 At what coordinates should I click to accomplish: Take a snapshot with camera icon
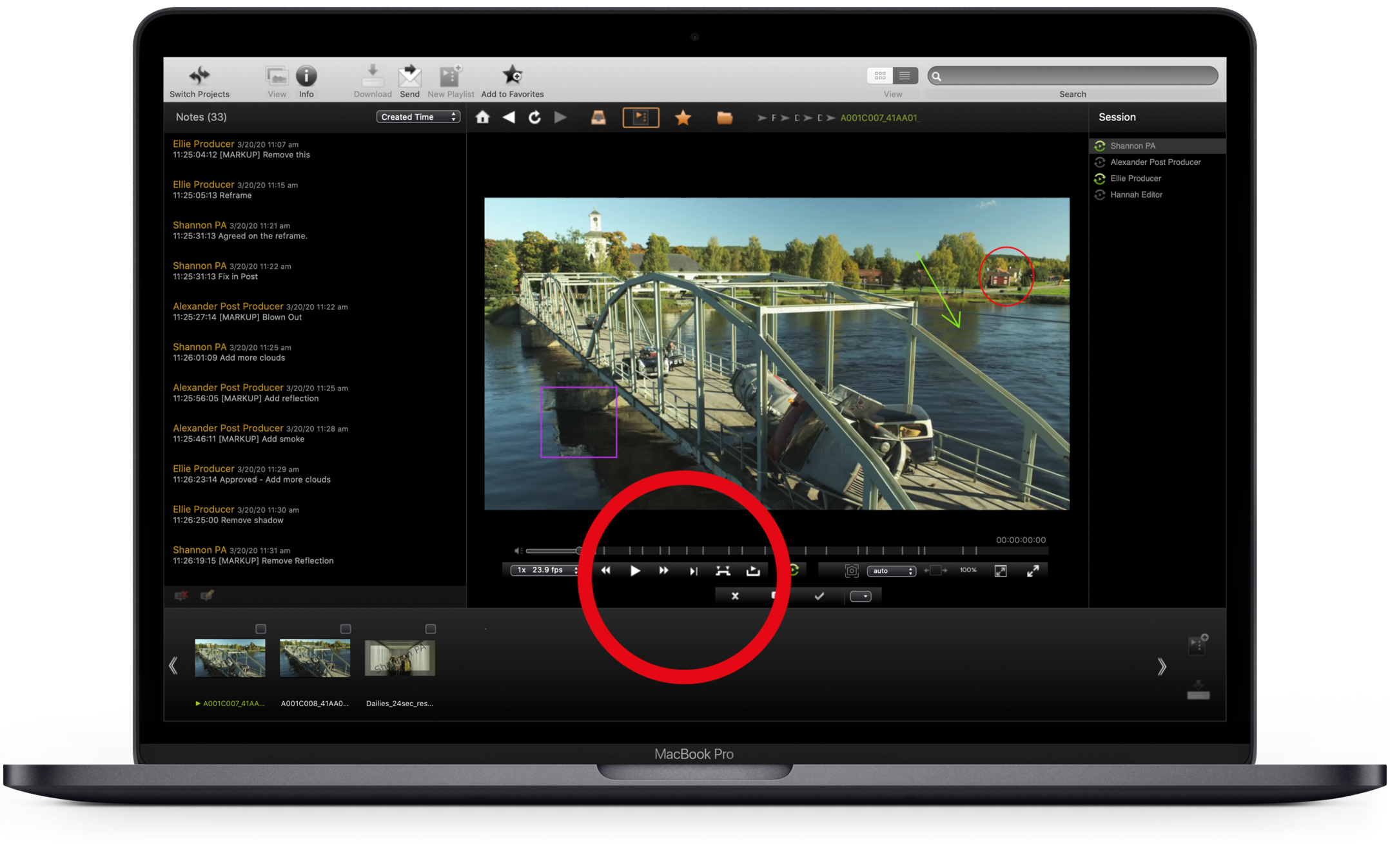pyautogui.click(x=852, y=571)
